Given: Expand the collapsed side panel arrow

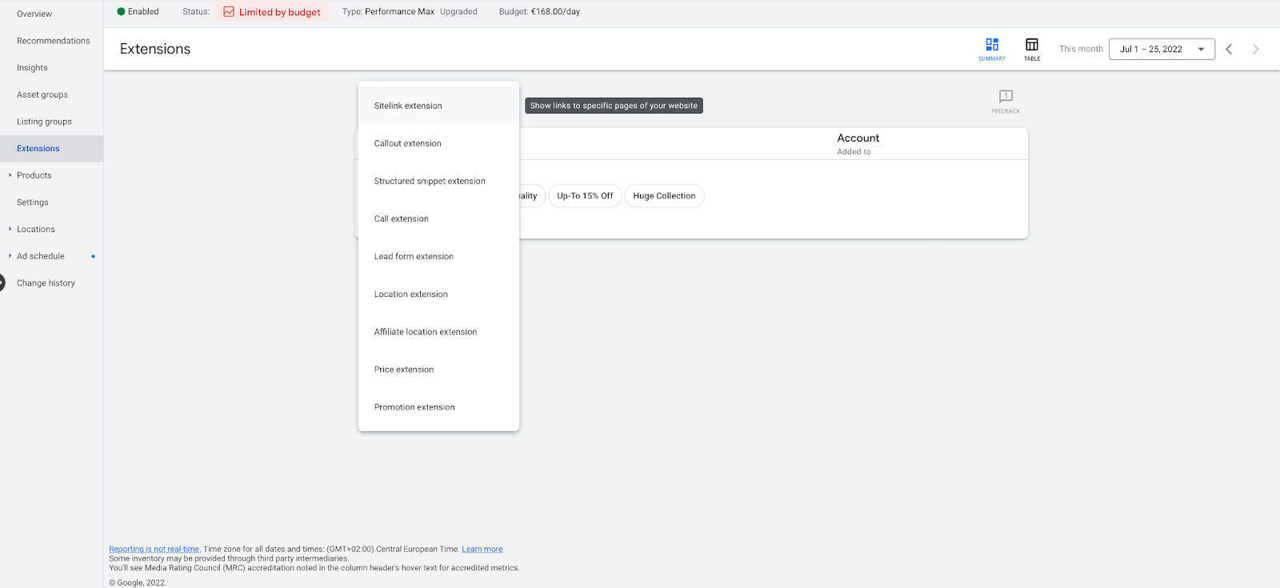Looking at the screenshot, I should pos(2,282).
